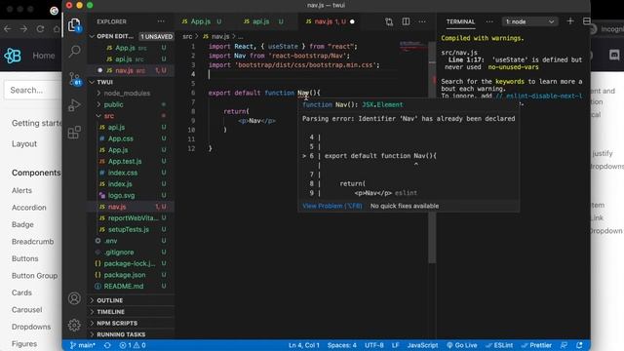This screenshot has height=351, width=624.
Task: Open notifications bell in status bar
Action: tap(579, 345)
